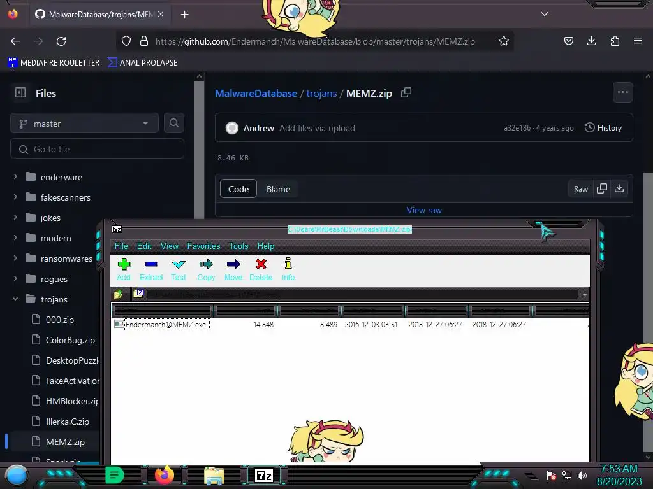Open MEMZ.zip in file tree

pos(65,442)
